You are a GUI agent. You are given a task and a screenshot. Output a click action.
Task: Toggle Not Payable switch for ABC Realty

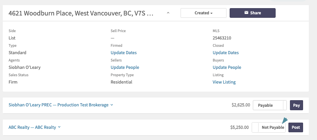coord(269,128)
